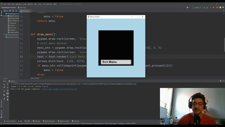Open the TODO tool window tab
Image resolution: width=225 pixels, height=127 pixels.
27,121
